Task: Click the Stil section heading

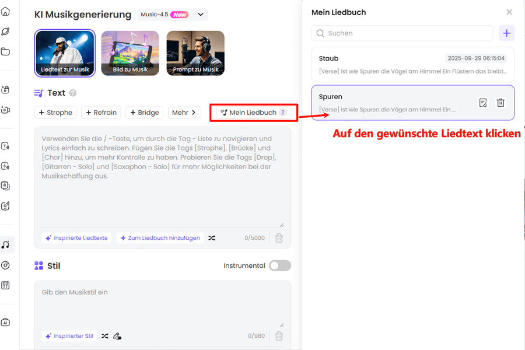Action: 54,266
